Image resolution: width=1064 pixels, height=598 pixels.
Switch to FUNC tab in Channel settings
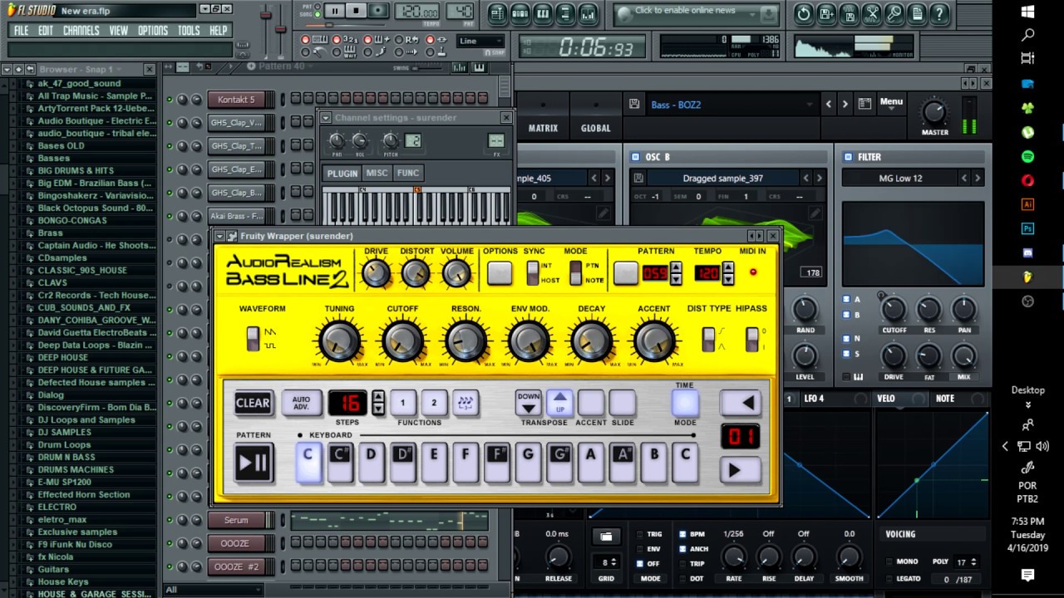(x=408, y=173)
